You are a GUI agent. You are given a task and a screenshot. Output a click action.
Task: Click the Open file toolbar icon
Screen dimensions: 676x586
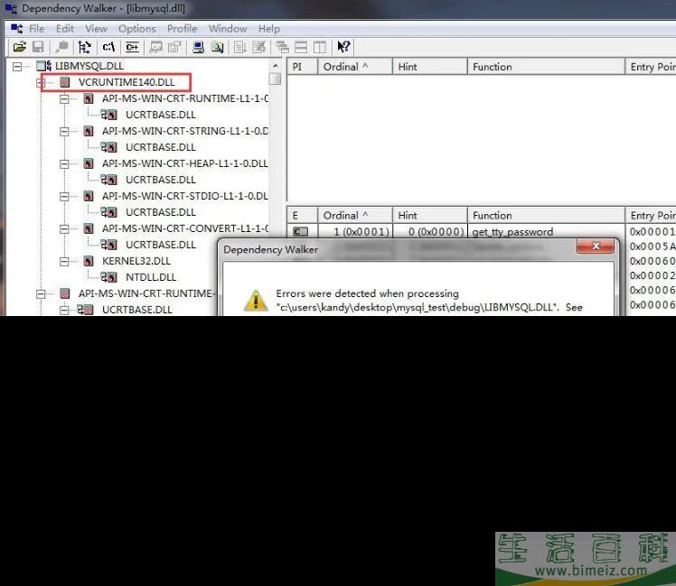[x=19, y=47]
